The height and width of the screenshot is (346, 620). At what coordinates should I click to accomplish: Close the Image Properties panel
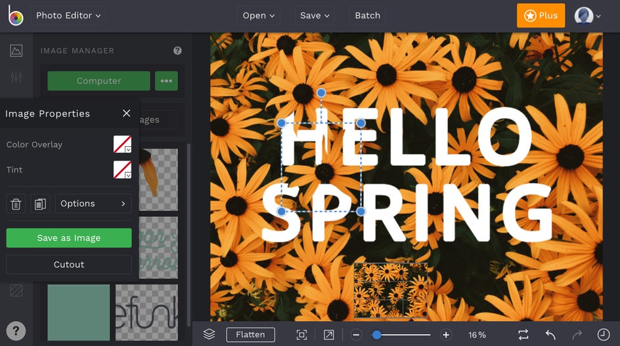[127, 113]
